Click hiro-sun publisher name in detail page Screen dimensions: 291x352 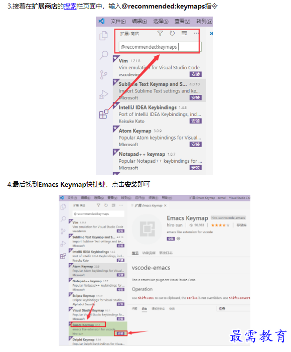coord(175,225)
